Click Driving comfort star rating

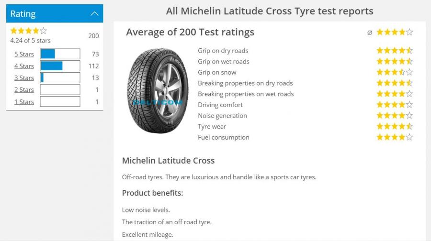pos(394,105)
